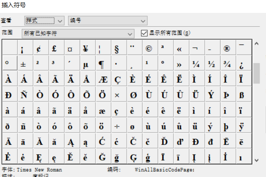
Task: Select the capital Ð Eth character in the À row
Action: click(10, 94)
